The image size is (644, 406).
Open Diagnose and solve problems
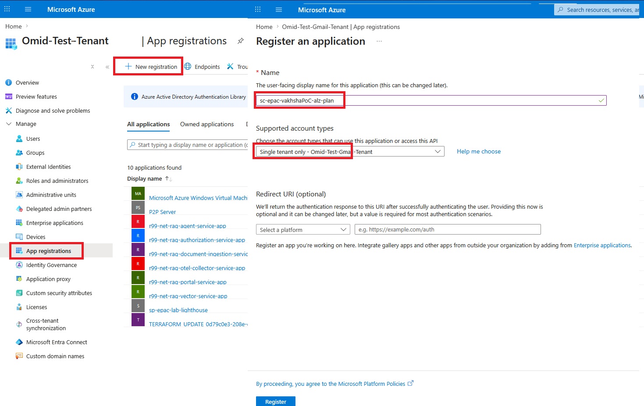tap(53, 110)
